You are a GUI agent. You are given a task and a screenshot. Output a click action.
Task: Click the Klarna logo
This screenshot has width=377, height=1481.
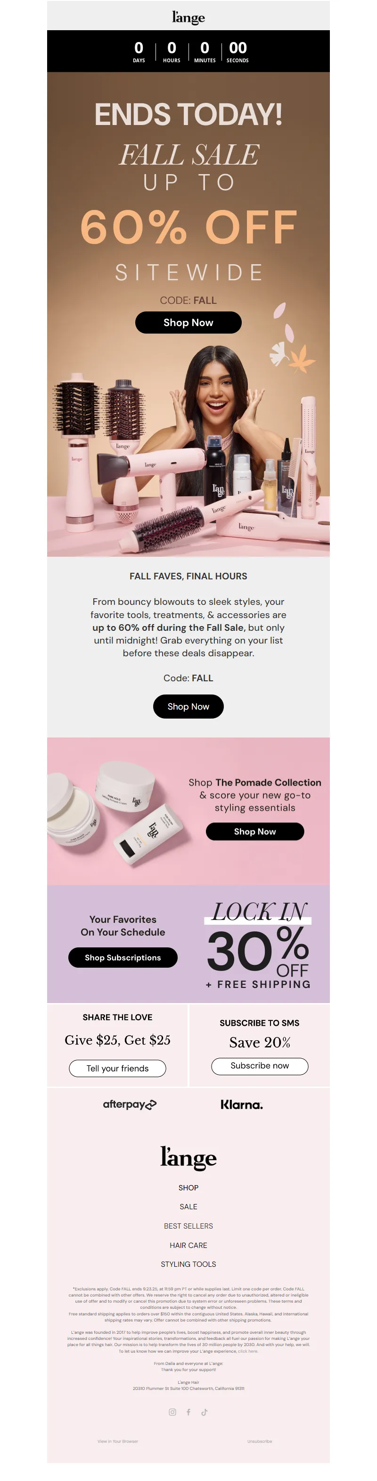point(242,1104)
